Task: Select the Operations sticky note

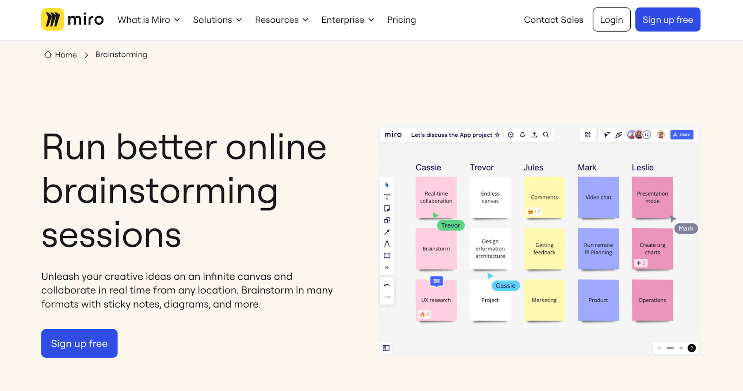Action: tap(652, 300)
